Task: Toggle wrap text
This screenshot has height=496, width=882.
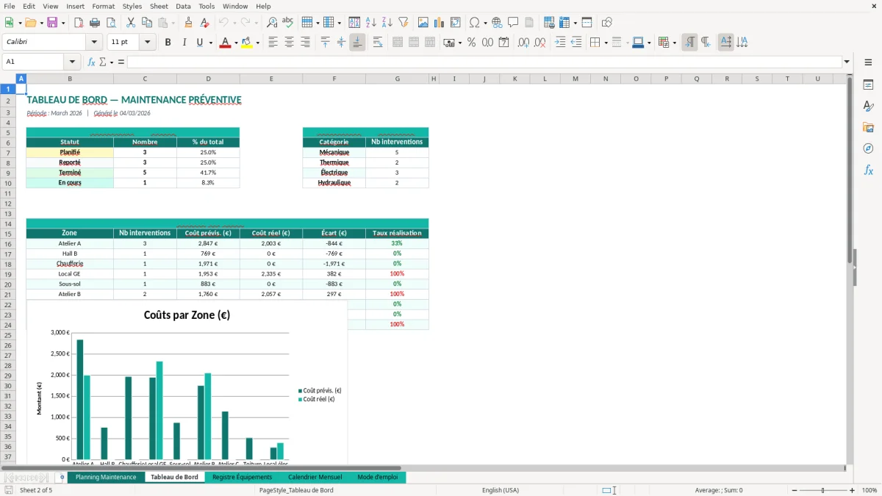Action: click(378, 43)
